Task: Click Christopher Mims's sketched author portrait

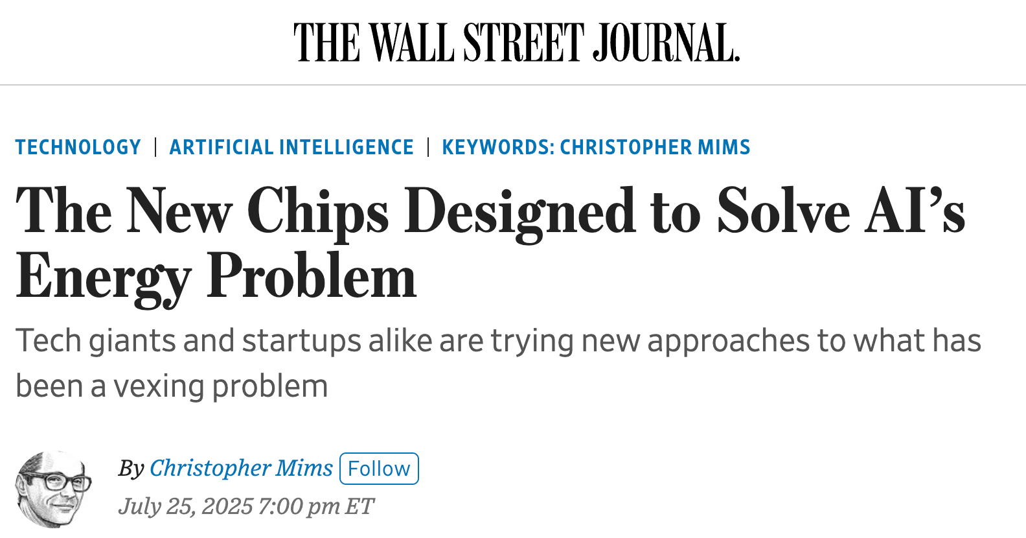Action: (x=53, y=489)
